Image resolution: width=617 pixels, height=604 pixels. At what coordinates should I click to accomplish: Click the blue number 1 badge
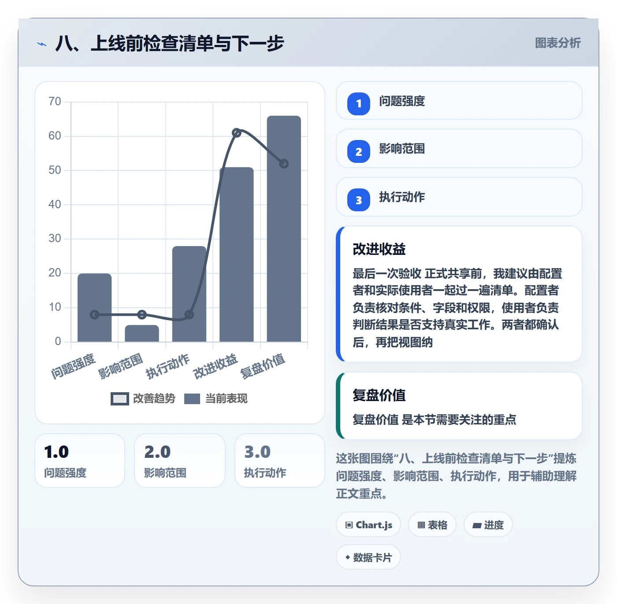click(359, 103)
